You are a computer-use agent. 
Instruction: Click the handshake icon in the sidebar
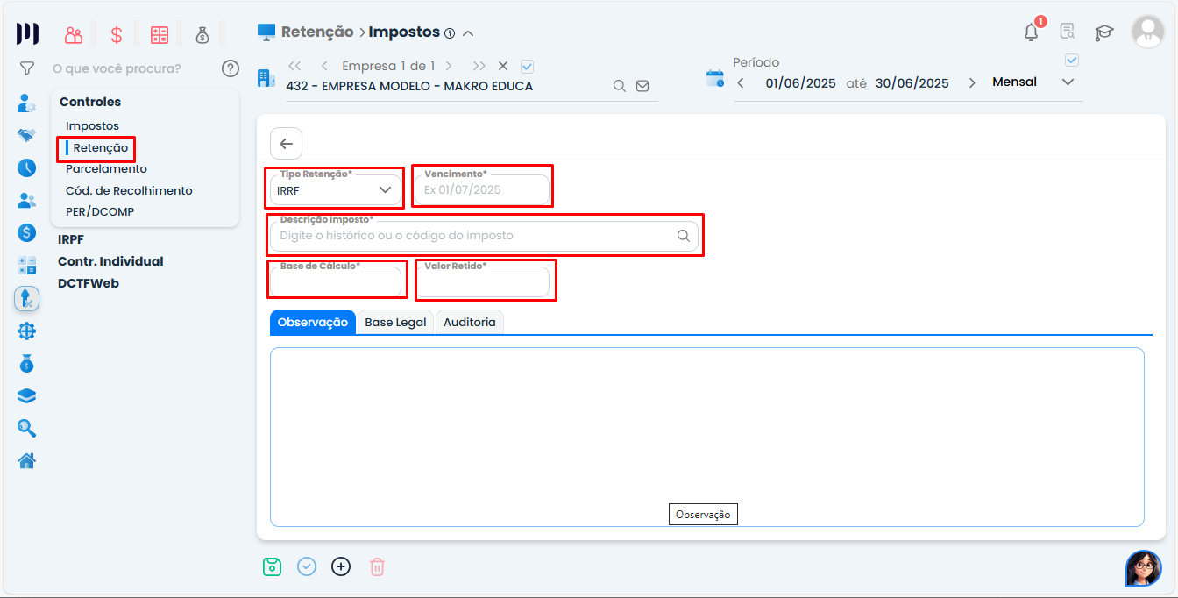(x=26, y=135)
